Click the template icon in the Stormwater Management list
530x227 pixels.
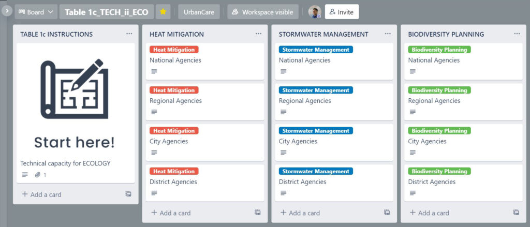tap(387, 213)
